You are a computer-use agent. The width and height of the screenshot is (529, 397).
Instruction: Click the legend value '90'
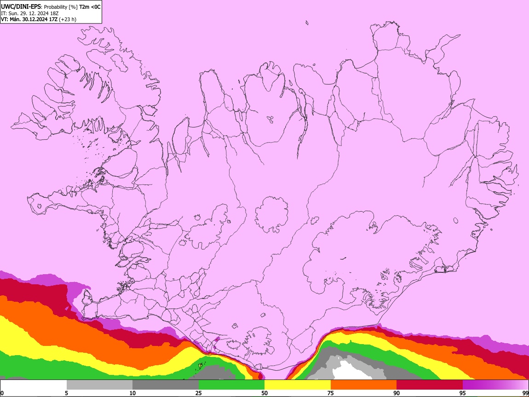click(397, 393)
